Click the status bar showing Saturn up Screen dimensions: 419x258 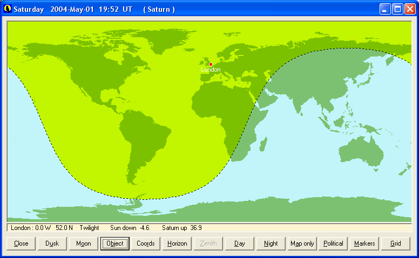coord(178,228)
